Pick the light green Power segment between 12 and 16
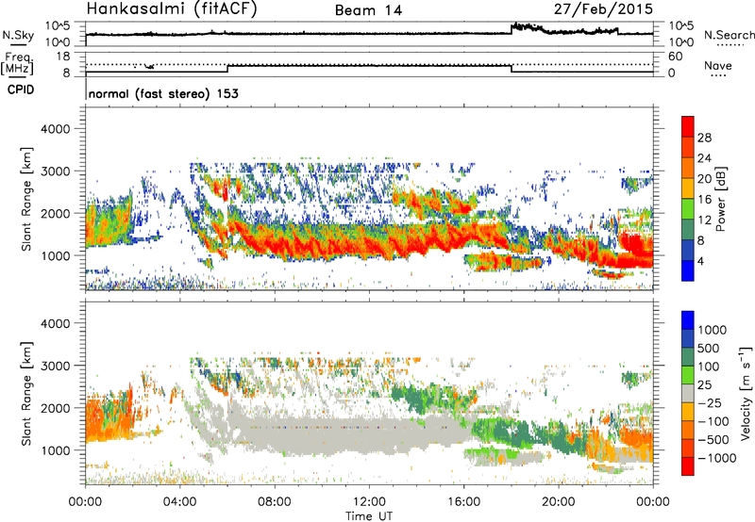755x522 pixels. (x=688, y=208)
